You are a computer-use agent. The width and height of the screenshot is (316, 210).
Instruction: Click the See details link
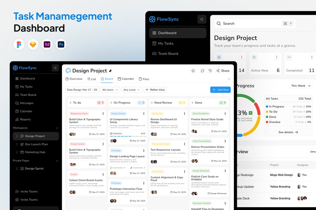click(288, 132)
